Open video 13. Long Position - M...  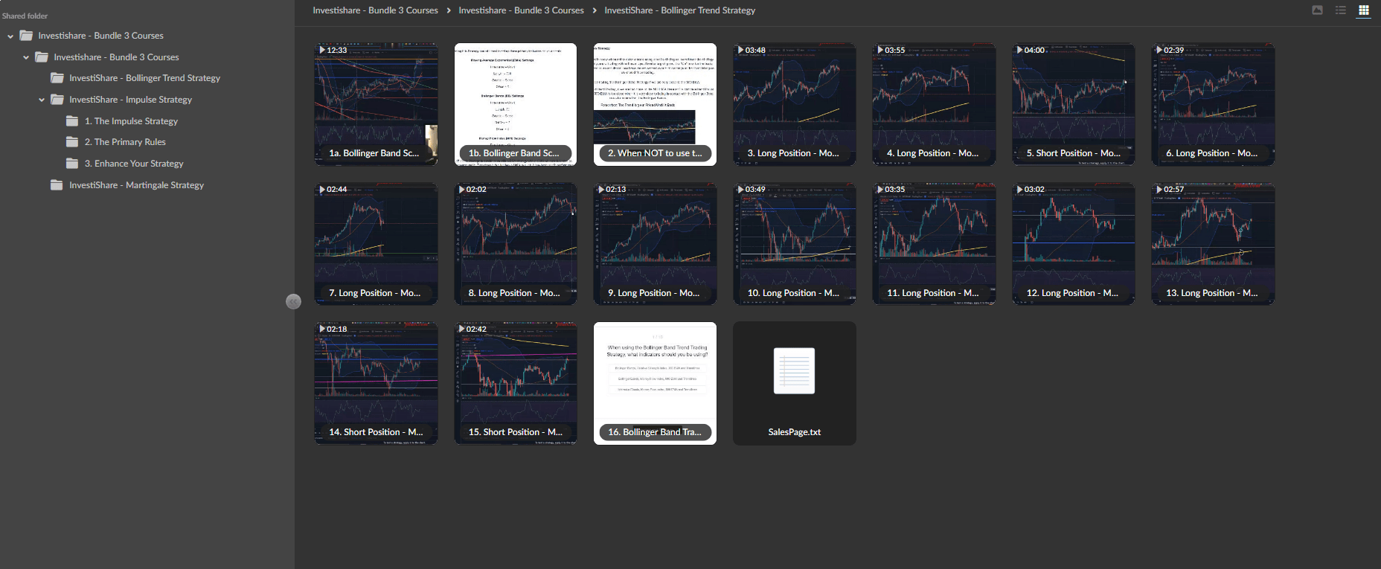(1213, 244)
